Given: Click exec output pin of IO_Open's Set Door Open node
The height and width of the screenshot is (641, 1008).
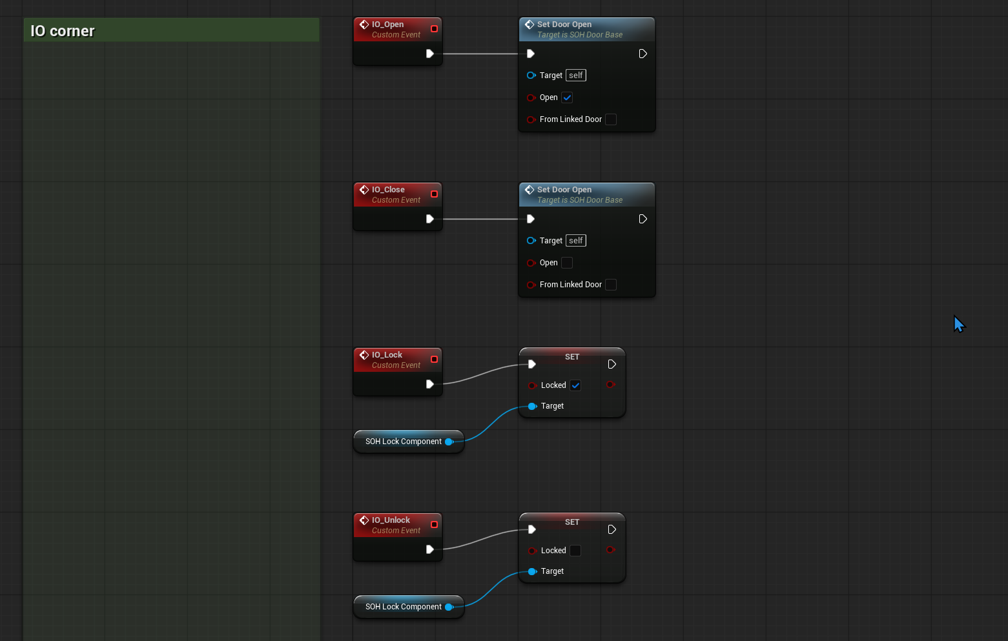Looking at the screenshot, I should (x=643, y=54).
